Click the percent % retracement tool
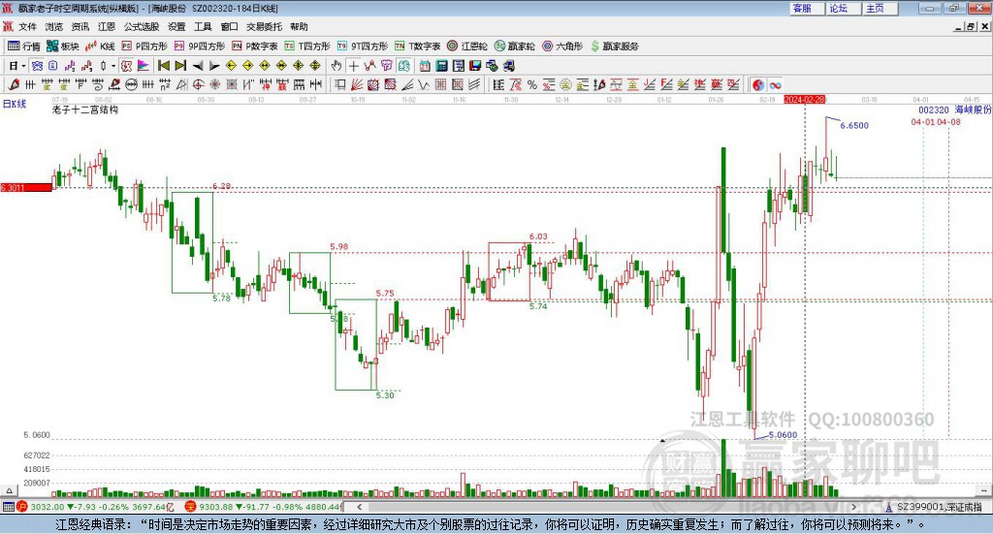Screen dimensions: 993x534 click(x=532, y=84)
